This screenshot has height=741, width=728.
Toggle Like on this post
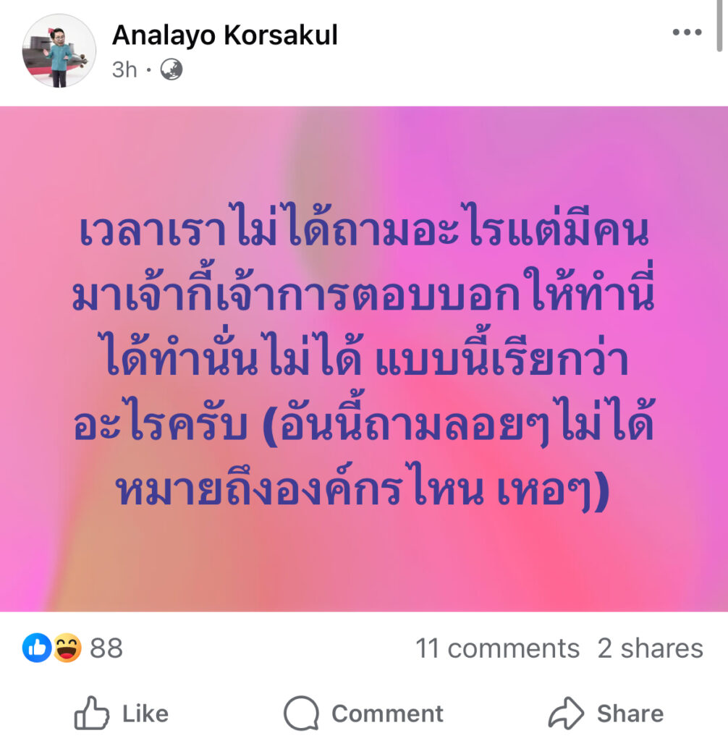coord(122,713)
